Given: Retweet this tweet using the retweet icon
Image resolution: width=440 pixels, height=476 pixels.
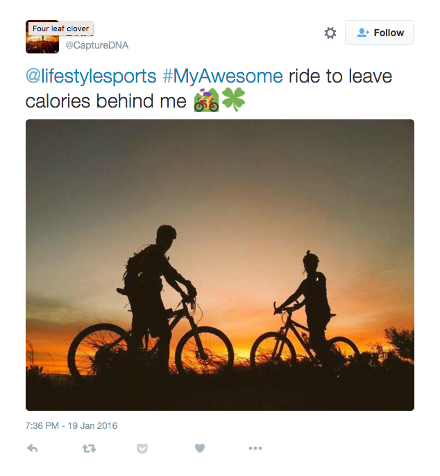Looking at the screenshot, I should 89,448.
